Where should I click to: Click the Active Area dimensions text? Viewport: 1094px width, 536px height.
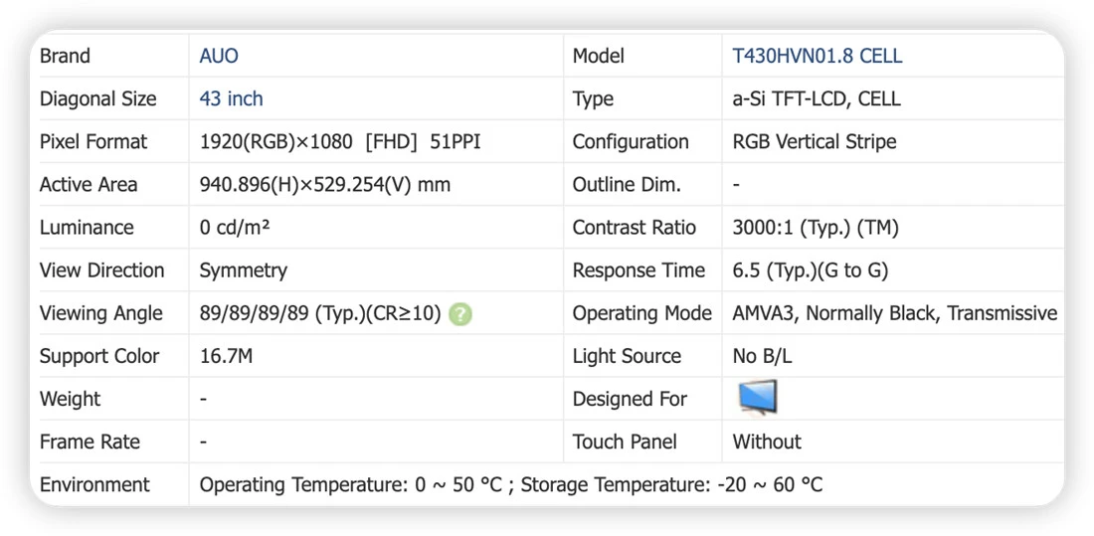tap(325, 185)
